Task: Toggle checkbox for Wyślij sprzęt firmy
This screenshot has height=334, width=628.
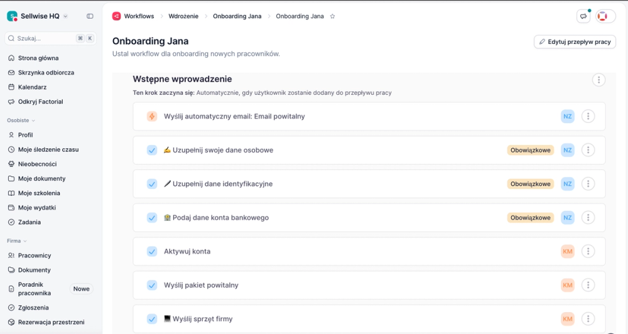Action: (152, 319)
